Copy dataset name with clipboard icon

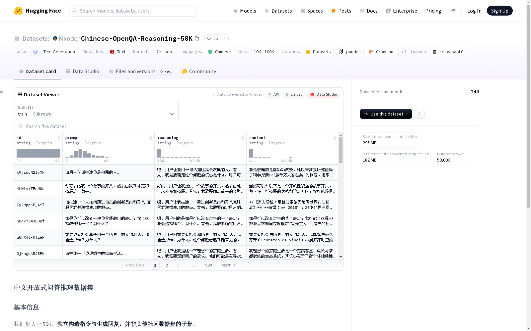point(197,38)
